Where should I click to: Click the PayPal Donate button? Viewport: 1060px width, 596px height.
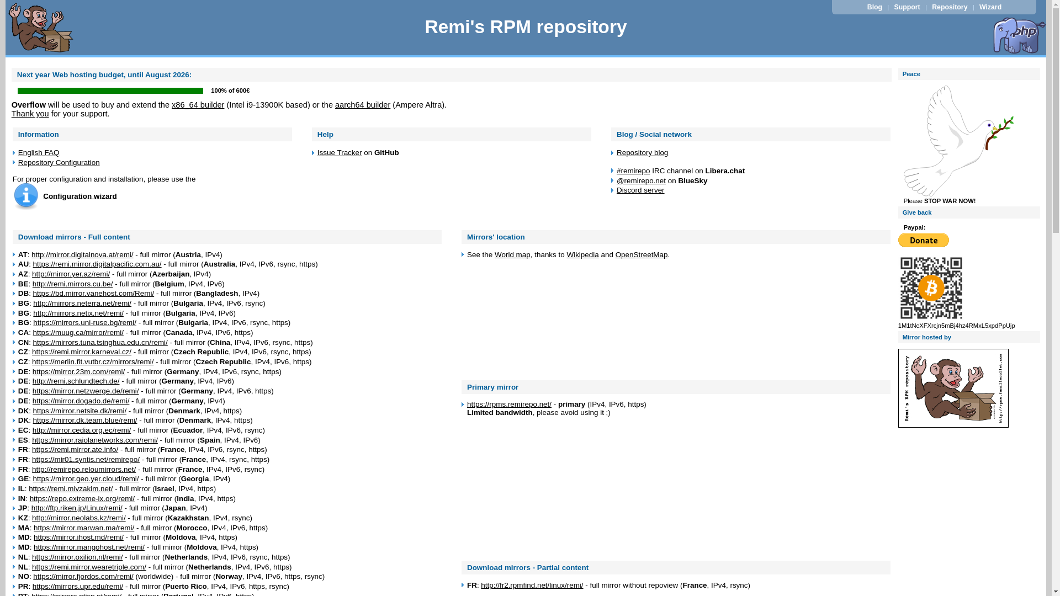click(x=924, y=240)
